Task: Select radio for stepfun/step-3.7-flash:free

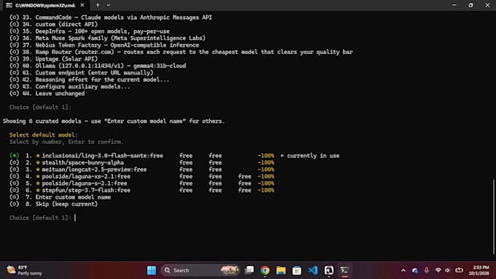Action: tap(14, 191)
